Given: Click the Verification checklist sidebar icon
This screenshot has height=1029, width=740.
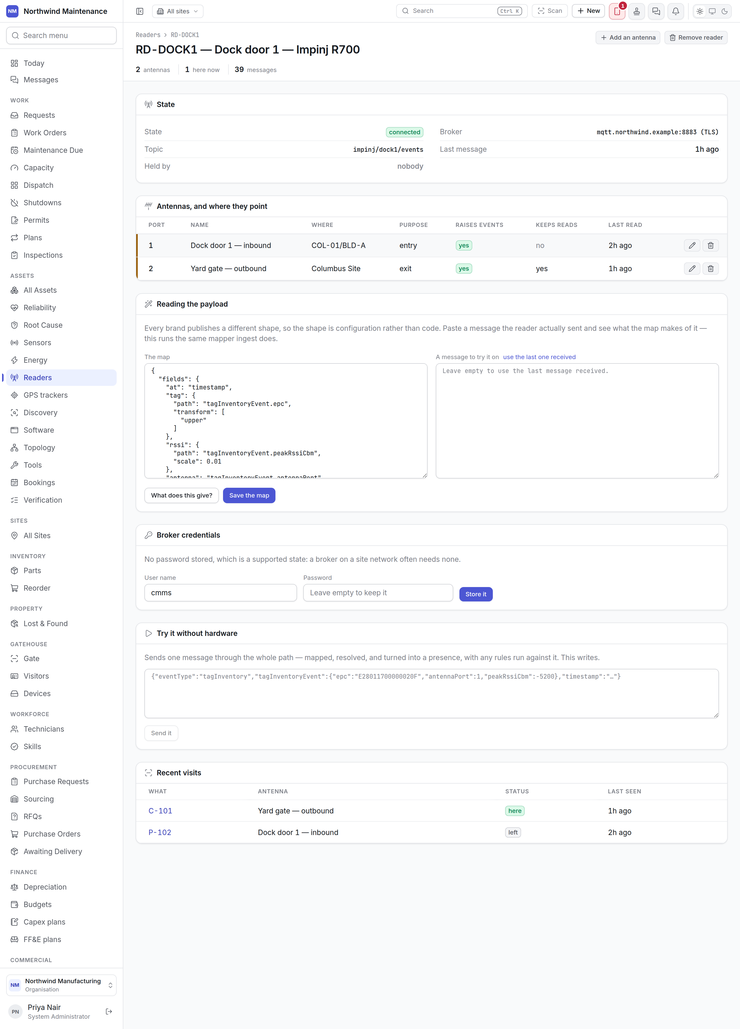Looking at the screenshot, I should pos(14,500).
